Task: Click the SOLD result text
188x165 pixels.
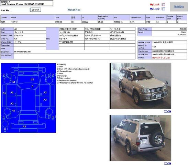Action: (x=183, y=32)
